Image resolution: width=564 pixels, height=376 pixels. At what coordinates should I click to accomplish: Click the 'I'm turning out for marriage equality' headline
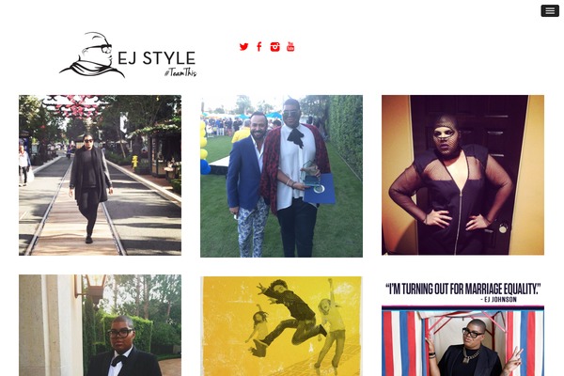pyautogui.click(x=462, y=289)
